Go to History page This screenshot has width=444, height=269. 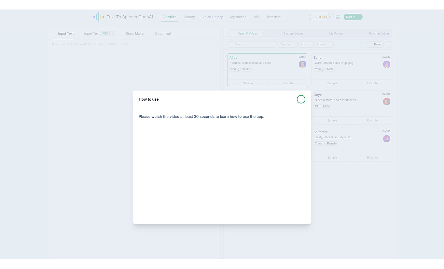click(x=189, y=17)
